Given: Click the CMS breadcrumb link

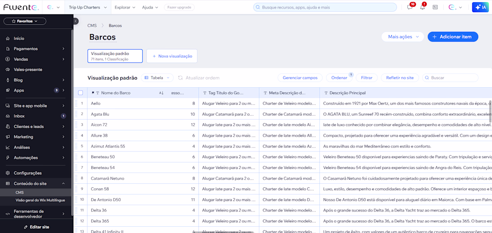Looking at the screenshot, I should click(x=92, y=26).
